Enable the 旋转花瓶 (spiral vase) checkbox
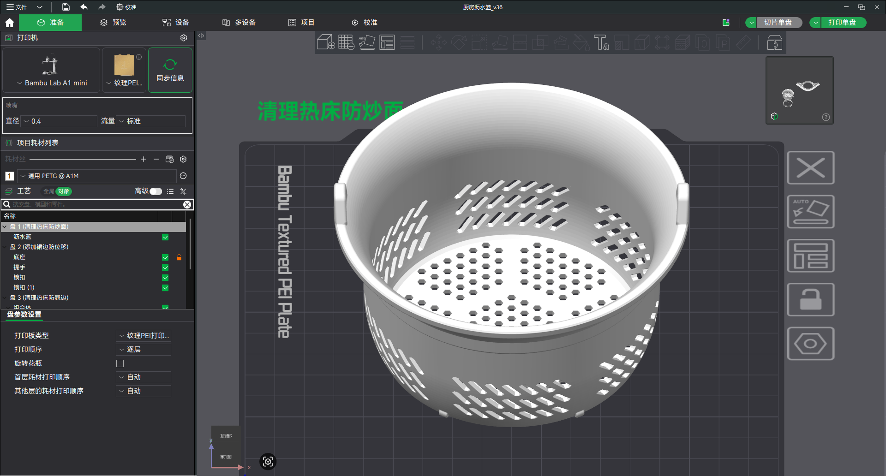The width and height of the screenshot is (886, 476). [120, 363]
